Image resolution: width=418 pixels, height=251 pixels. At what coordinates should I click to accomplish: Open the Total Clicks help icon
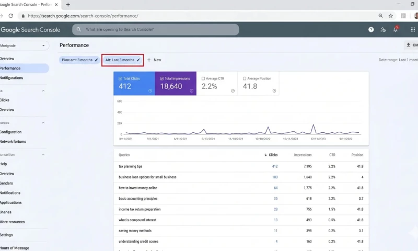tap(150, 91)
